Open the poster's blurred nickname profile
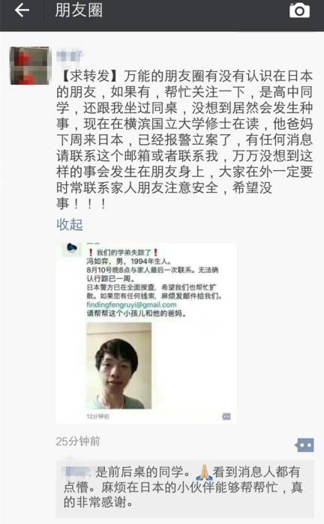Viewport: 324px width, 524px height. (x=69, y=55)
